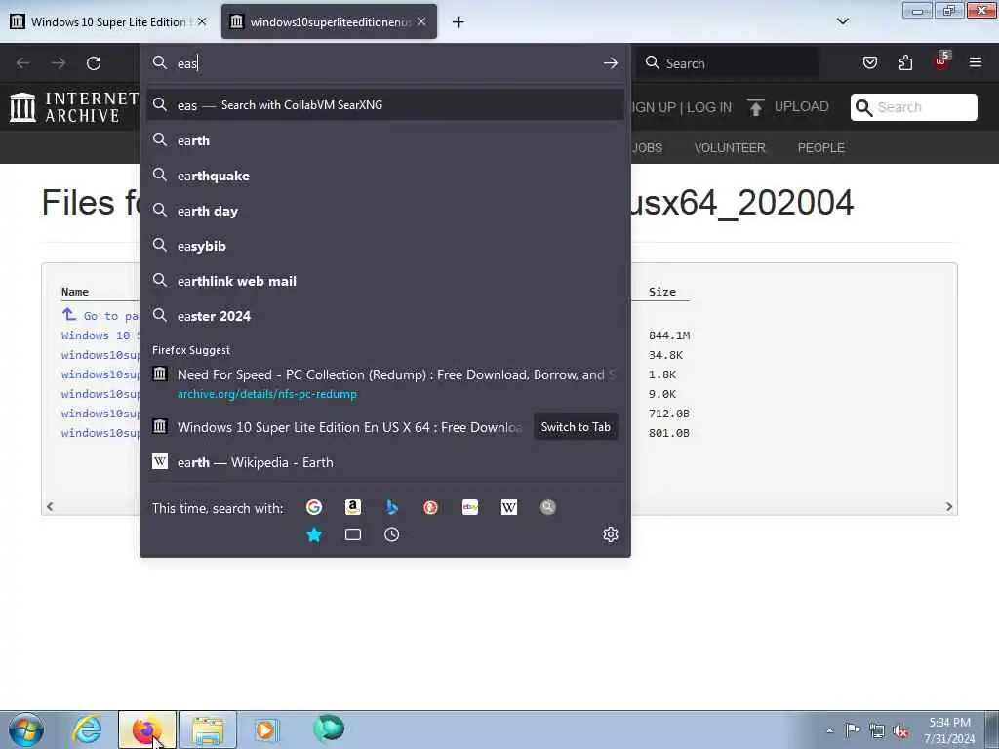Click file list scroll left arrow

(x=50, y=506)
